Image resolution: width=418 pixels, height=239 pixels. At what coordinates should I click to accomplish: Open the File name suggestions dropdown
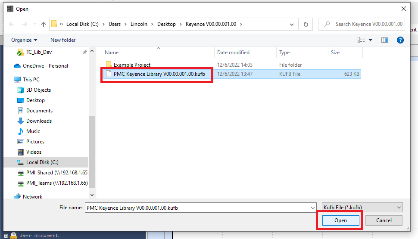312,208
